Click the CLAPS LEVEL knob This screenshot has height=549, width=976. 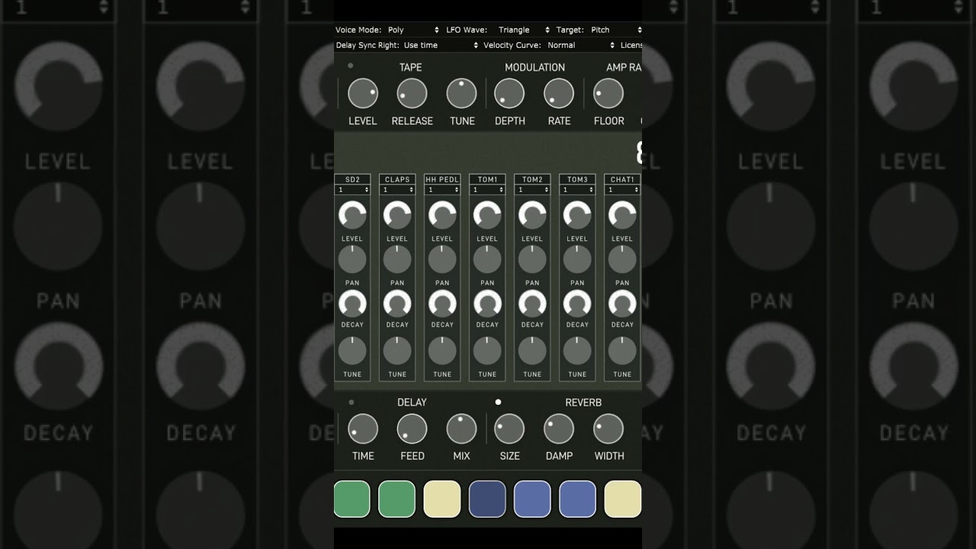pos(397,216)
